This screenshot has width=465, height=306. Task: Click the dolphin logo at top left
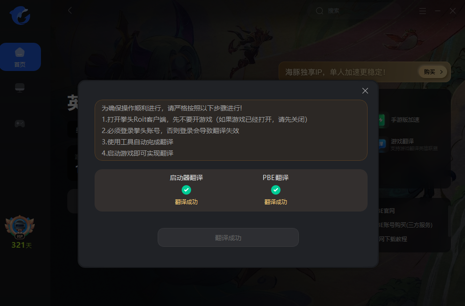(20, 16)
